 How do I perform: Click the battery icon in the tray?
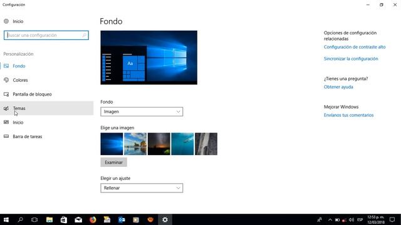click(x=337, y=220)
